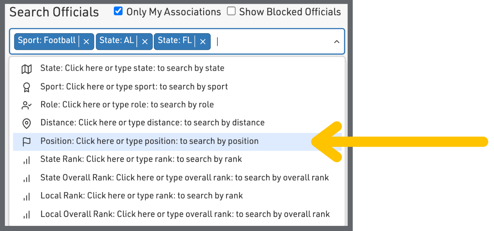Image resolution: width=494 pixels, height=231 pixels.
Task: Click into the search officials text field
Action: click(270, 41)
